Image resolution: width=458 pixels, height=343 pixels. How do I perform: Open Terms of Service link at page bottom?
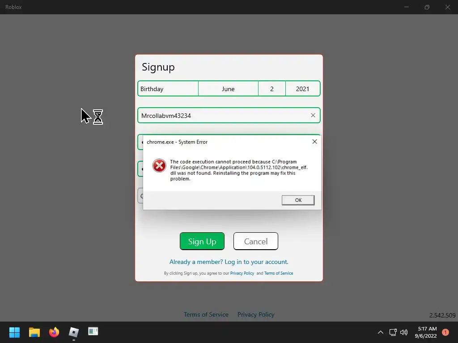point(206,314)
